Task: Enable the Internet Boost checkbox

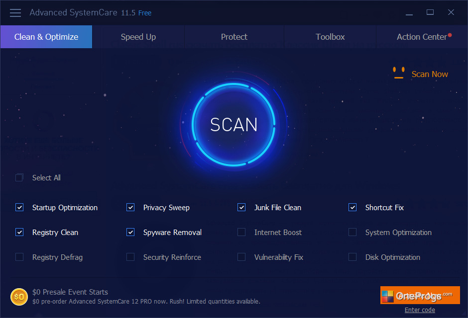Action: click(241, 232)
